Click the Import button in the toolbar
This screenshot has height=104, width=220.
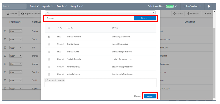point(12,14)
